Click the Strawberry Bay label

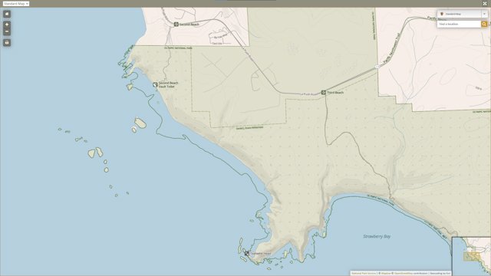pos(377,237)
